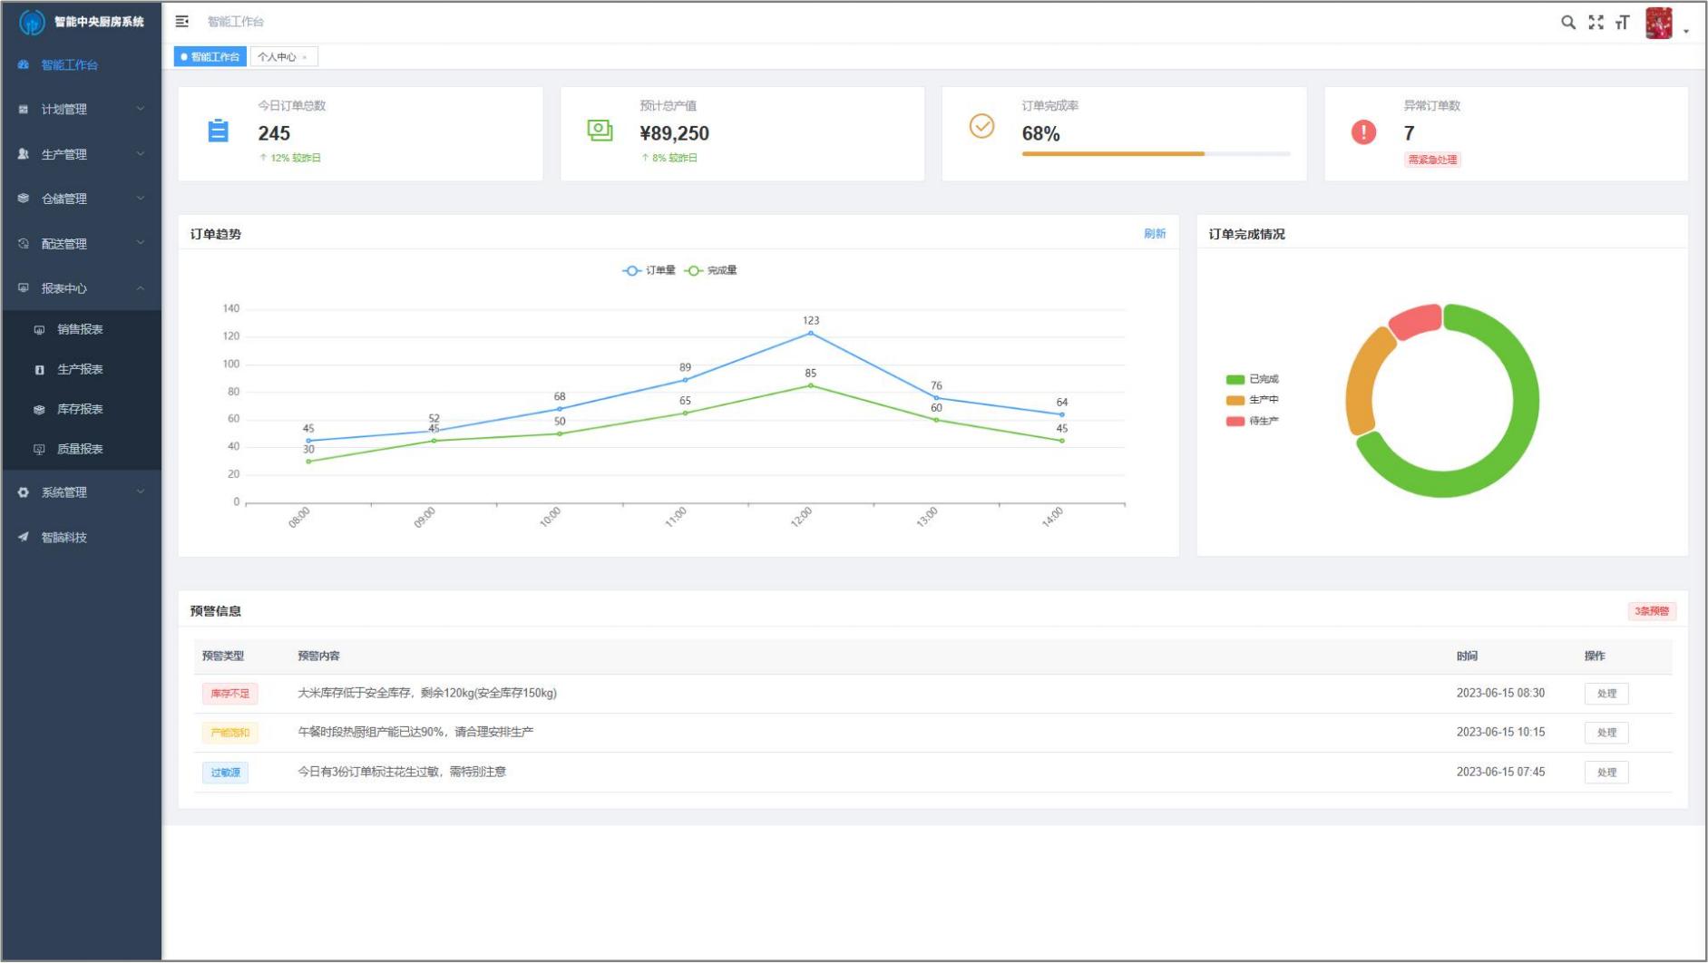Screen dimensions: 1708x963
Task: Click the 123 peak point at 12:00
Action: pos(810,334)
